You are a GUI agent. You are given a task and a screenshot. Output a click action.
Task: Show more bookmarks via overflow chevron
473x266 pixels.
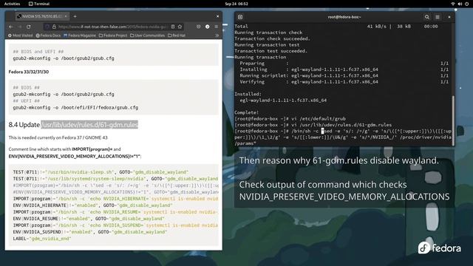[x=217, y=35]
